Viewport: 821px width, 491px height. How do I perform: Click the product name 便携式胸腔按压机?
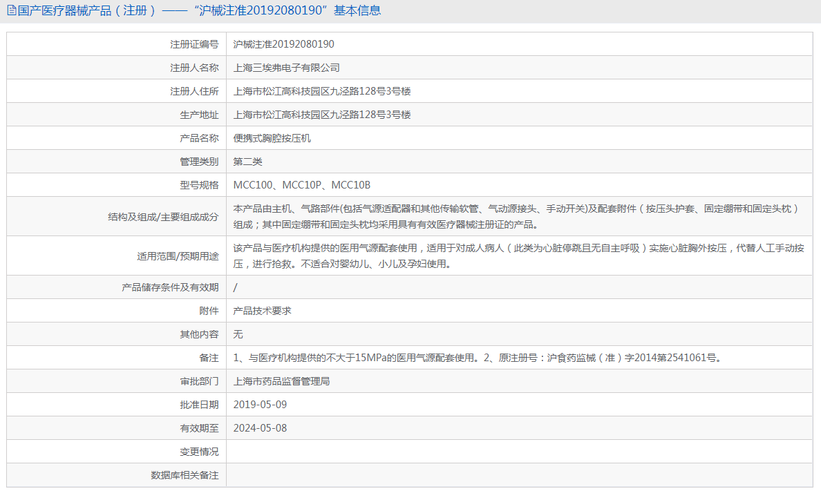point(272,138)
